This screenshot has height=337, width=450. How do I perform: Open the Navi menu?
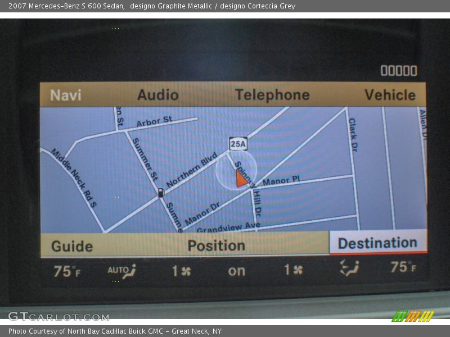tap(66, 95)
